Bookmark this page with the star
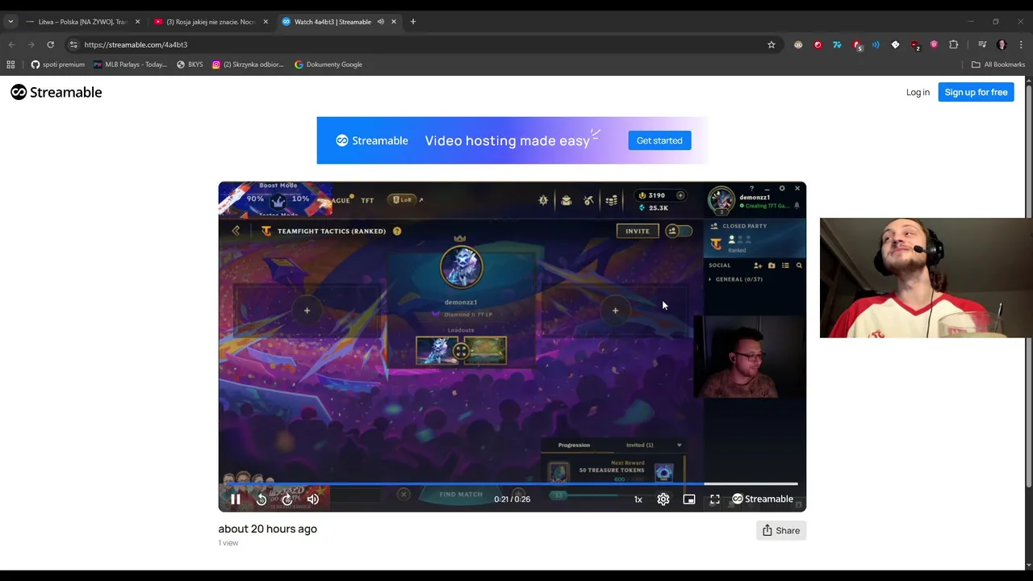 coord(771,44)
